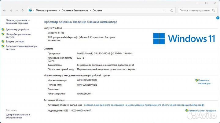
Task: Go back with the left arrow button
Action: tap(4, 10)
